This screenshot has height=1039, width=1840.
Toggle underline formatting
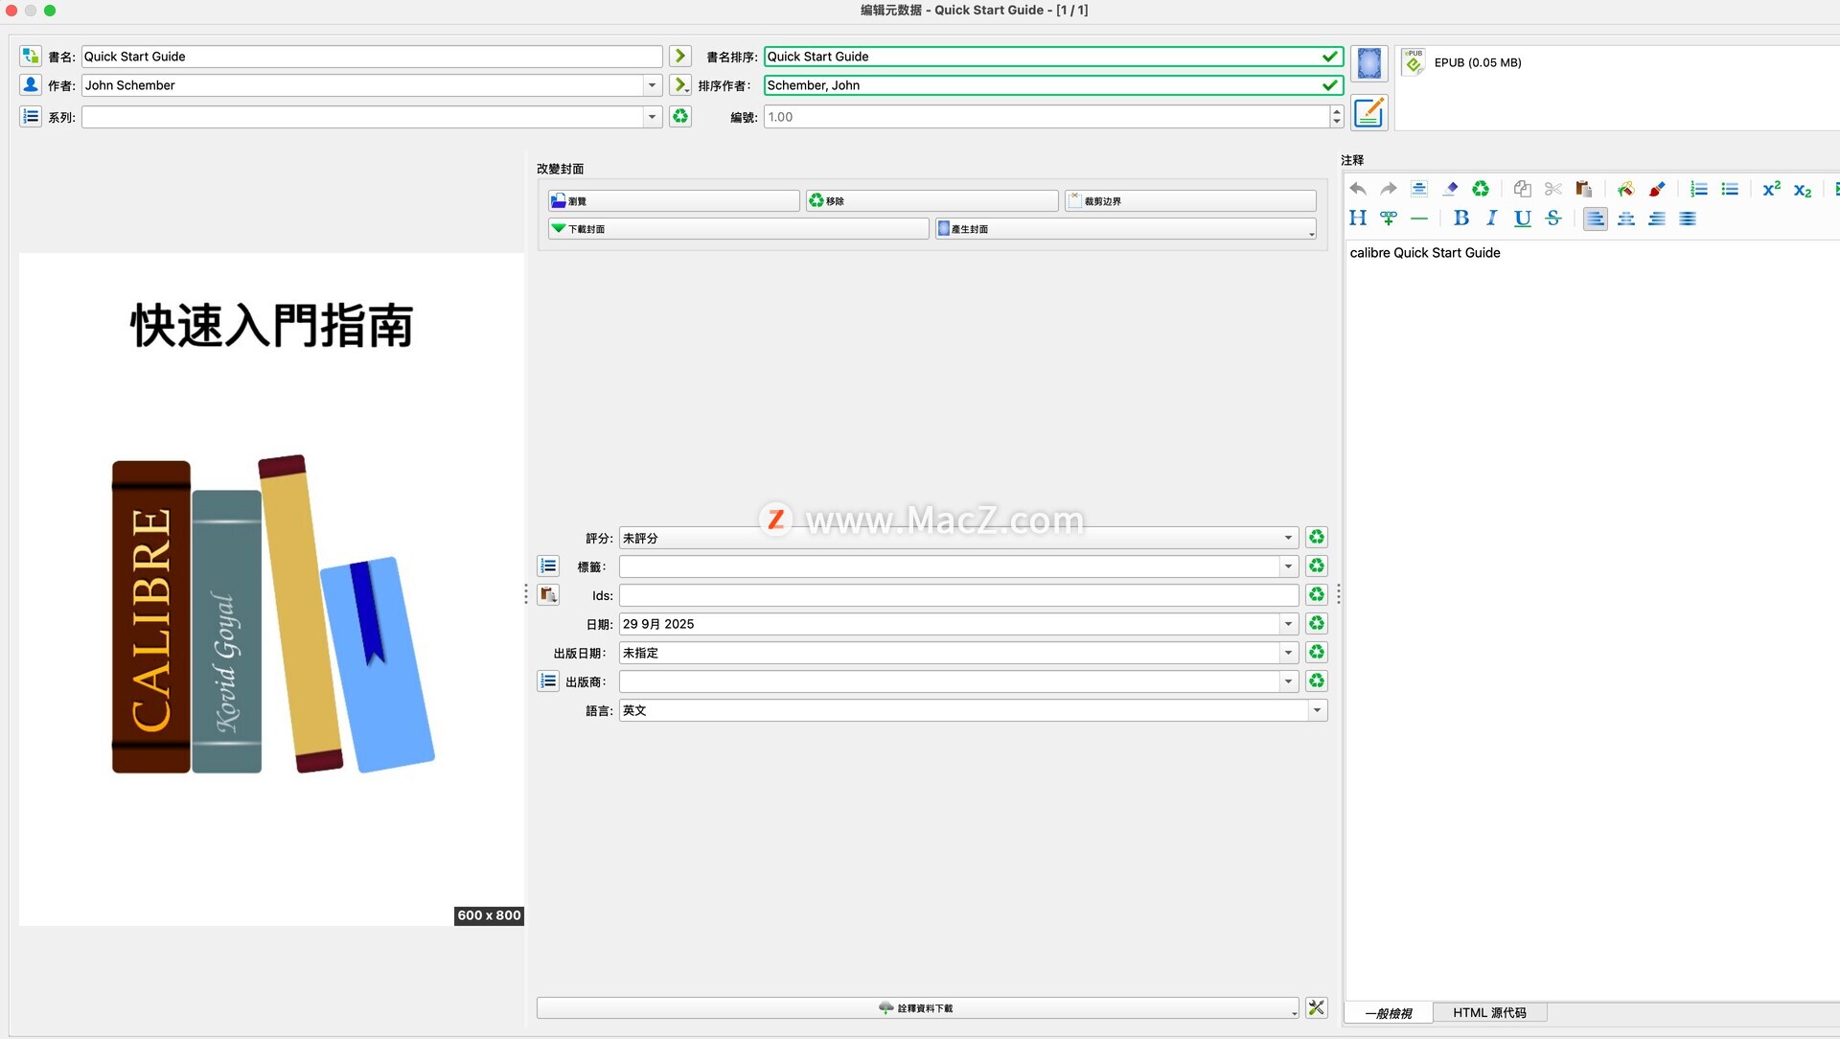(1522, 219)
